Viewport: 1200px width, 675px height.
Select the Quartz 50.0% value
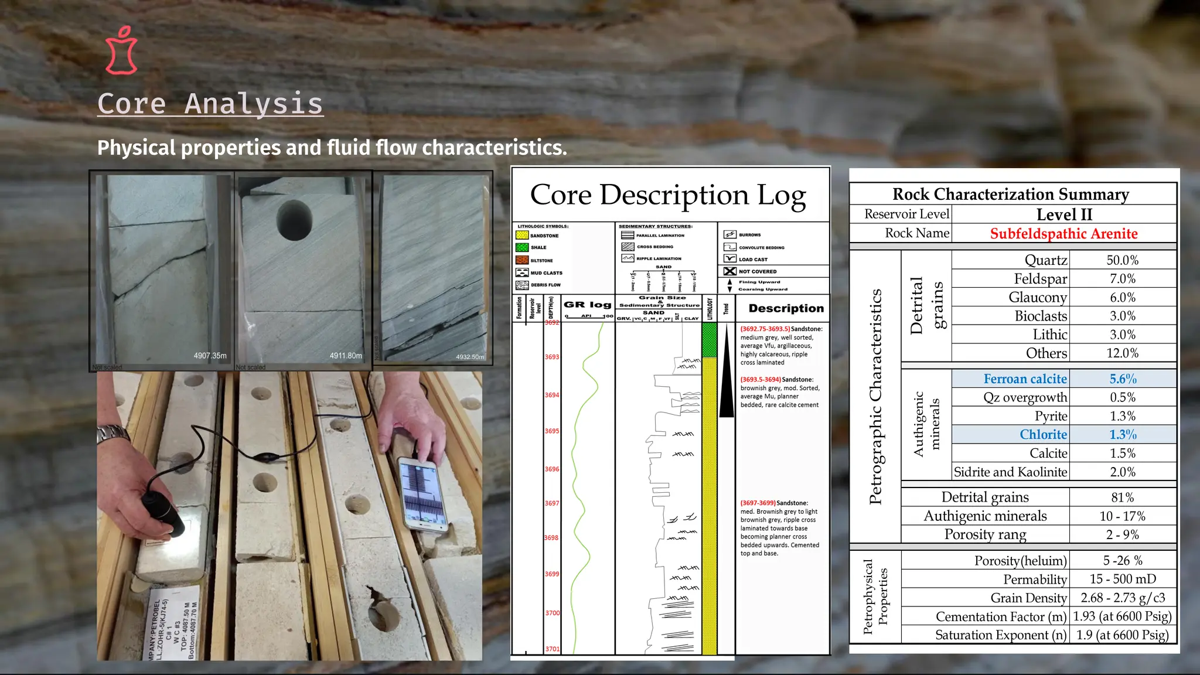1123,260
